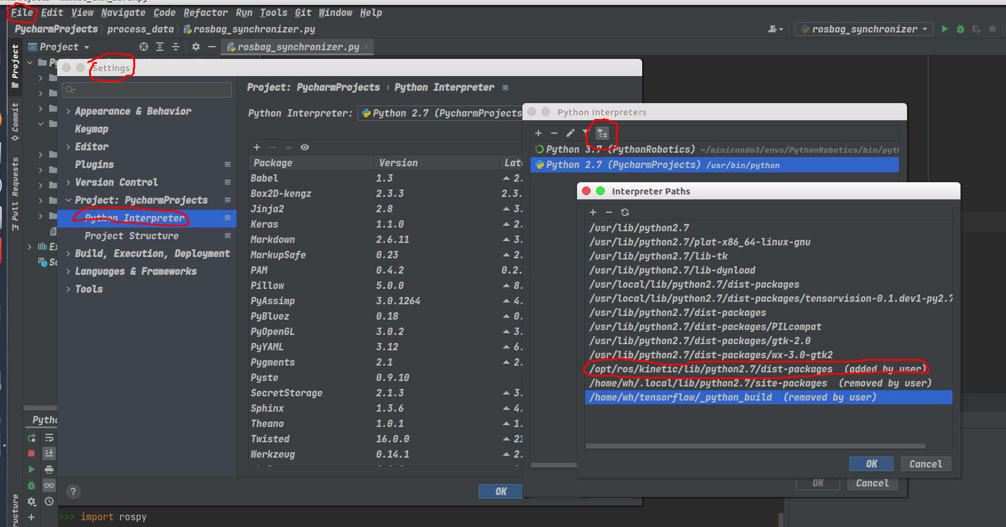1006x527 pixels.
Task: Open the File menu
Action: click(22, 12)
